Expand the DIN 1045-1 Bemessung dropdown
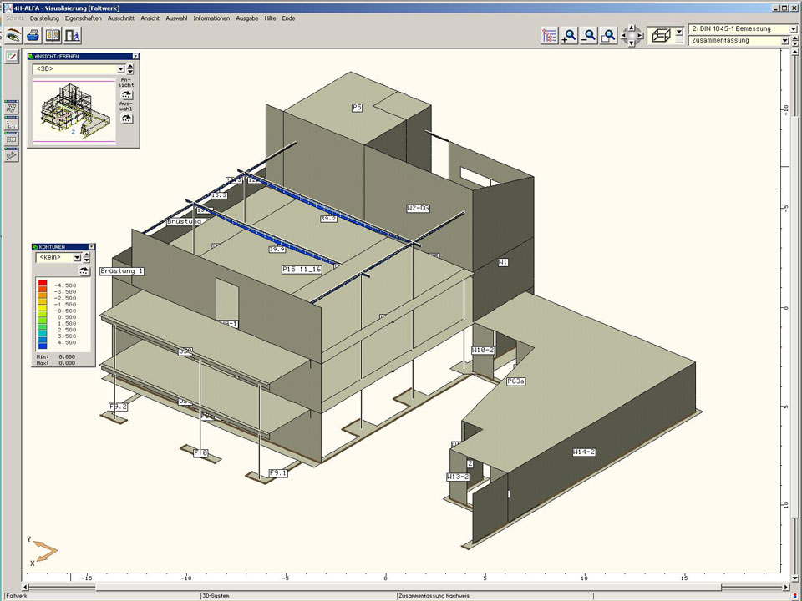The height and width of the screenshot is (601, 802). (x=793, y=29)
